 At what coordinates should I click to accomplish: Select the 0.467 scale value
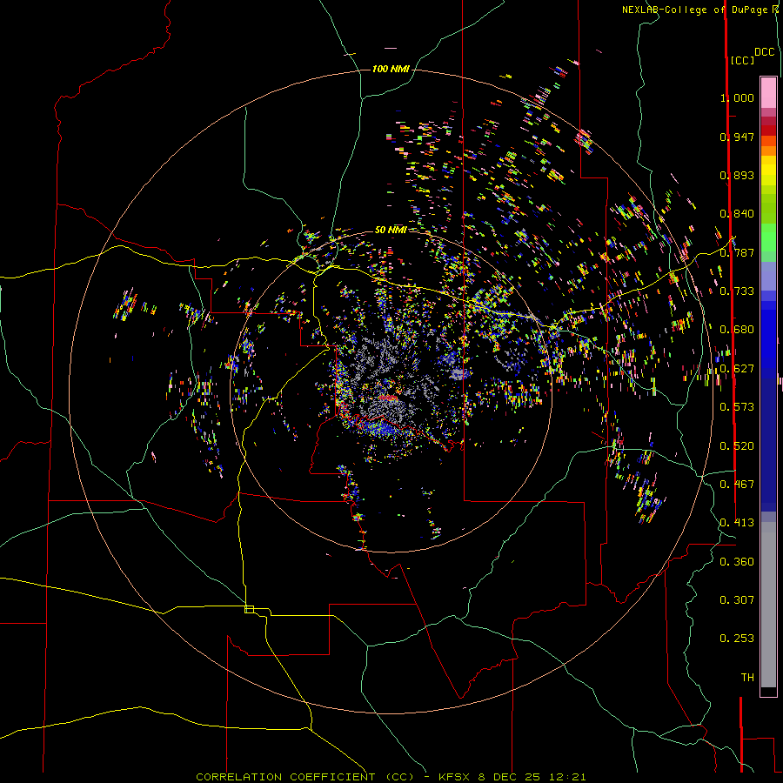(x=737, y=485)
